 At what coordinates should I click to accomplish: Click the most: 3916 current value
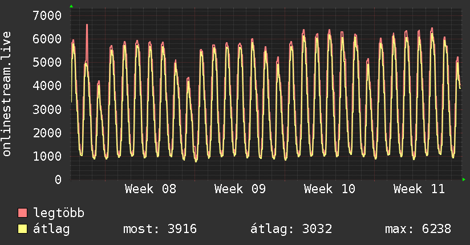tap(160, 229)
